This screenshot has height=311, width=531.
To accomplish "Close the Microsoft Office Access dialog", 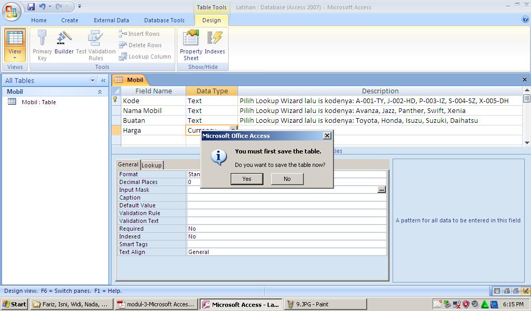I will pyautogui.click(x=327, y=136).
